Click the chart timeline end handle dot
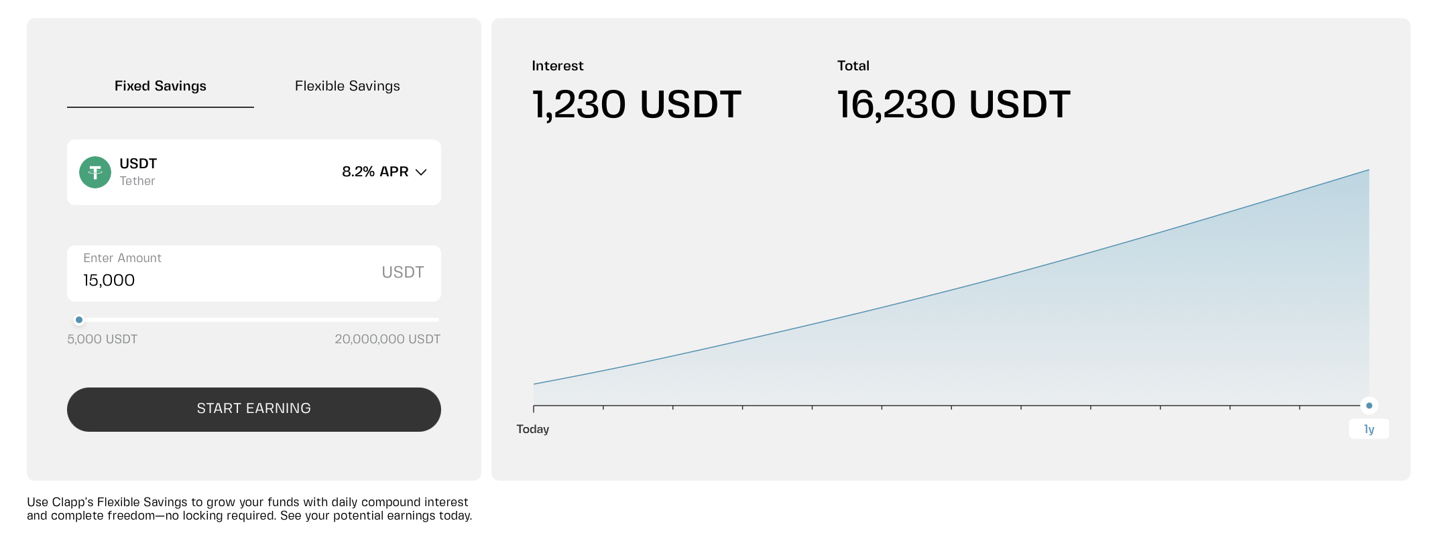Screen dimensions: 1436x535 (1369, 406)
